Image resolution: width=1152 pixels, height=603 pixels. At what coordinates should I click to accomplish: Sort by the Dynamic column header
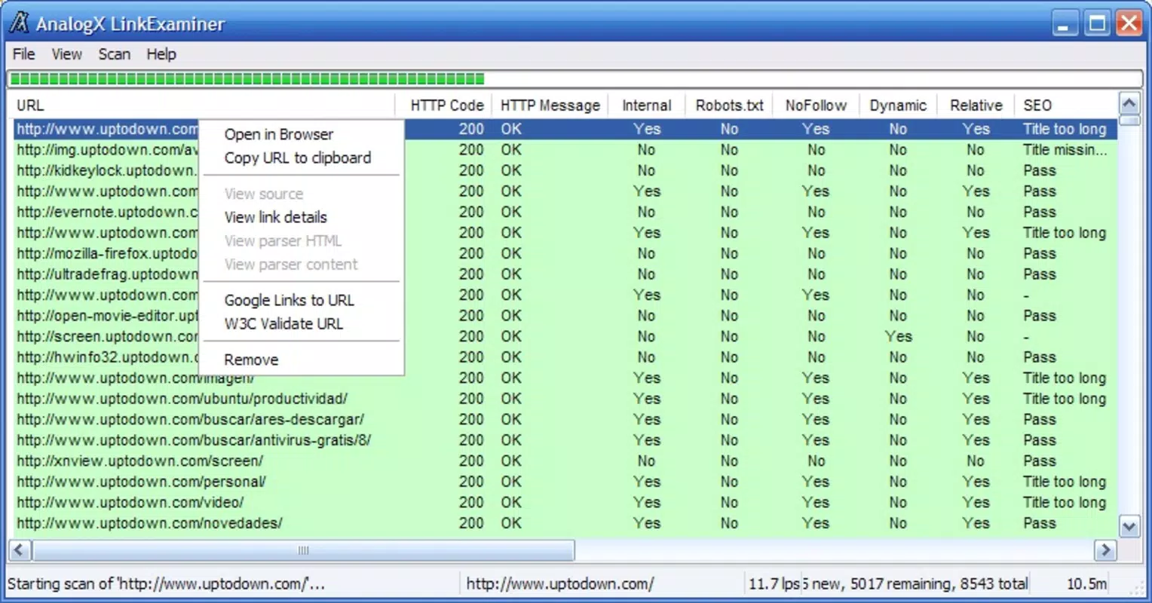pyautogui.click(x=898, y=106)
